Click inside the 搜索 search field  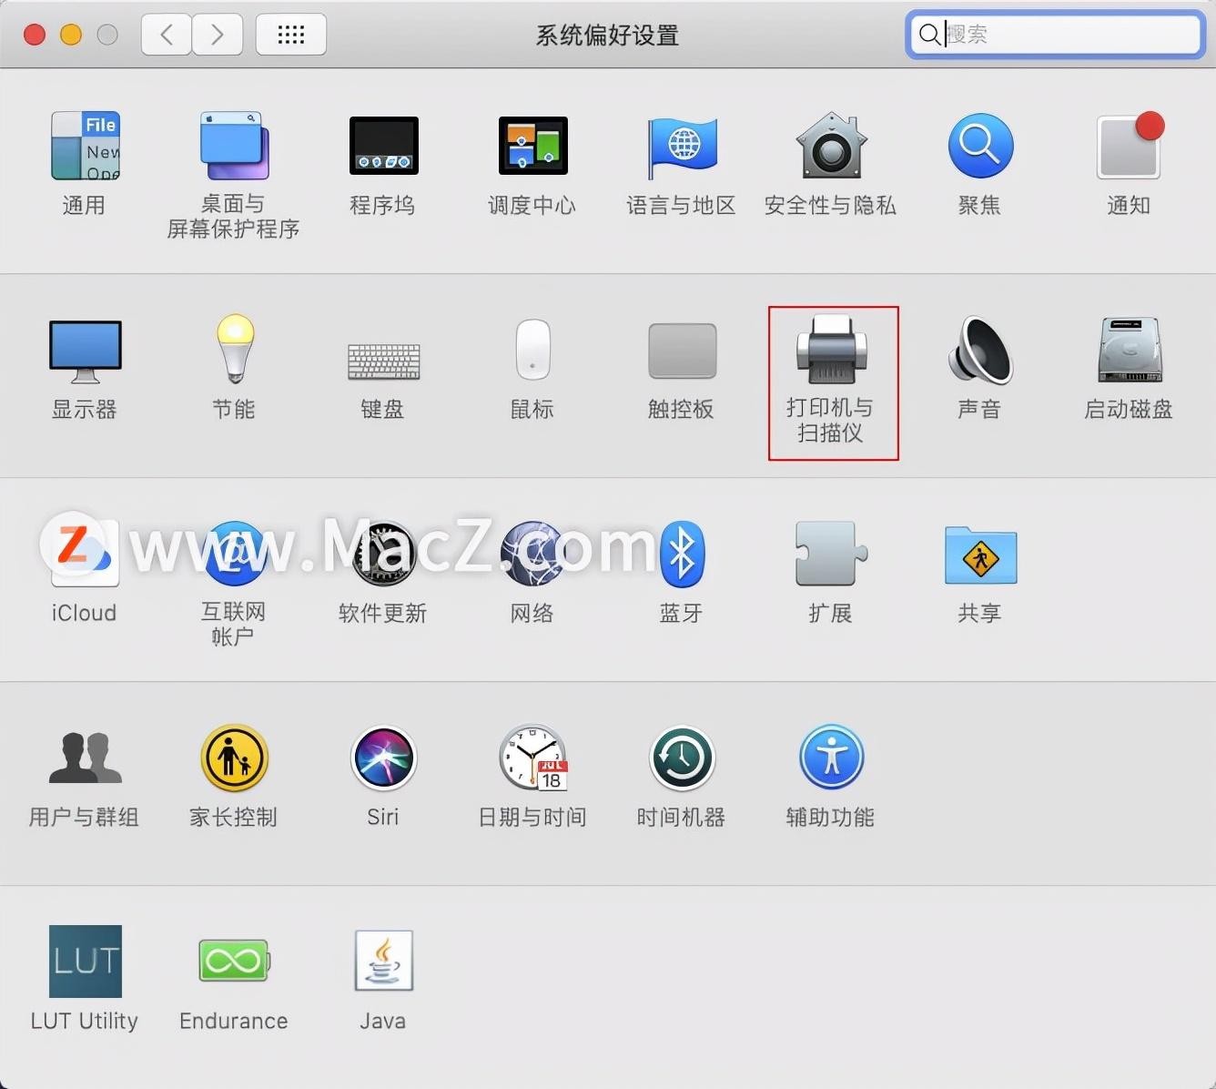(x=1054, y=34)
